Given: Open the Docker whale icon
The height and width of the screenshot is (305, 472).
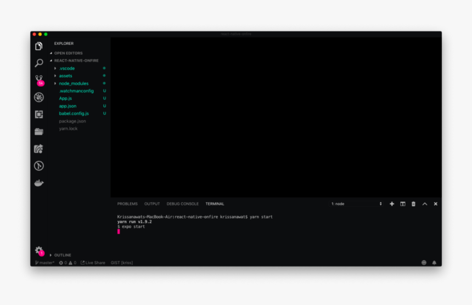Looking at the screenshot, I should click(x=39, y=183).
